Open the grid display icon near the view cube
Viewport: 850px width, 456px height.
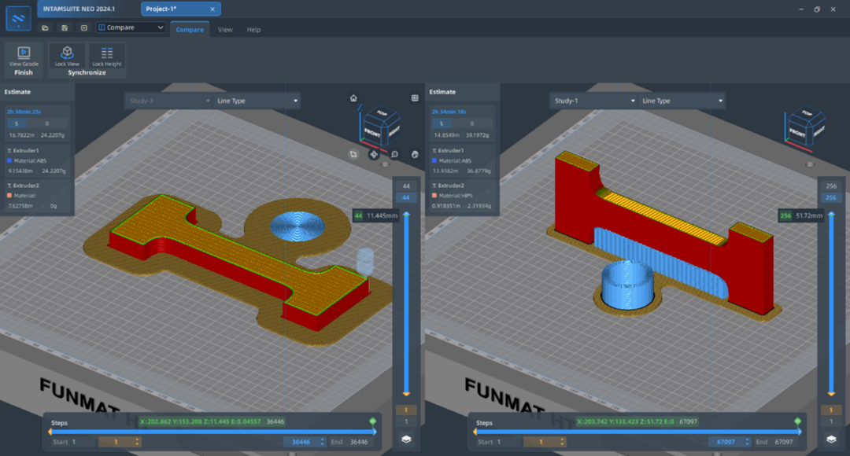415,98
